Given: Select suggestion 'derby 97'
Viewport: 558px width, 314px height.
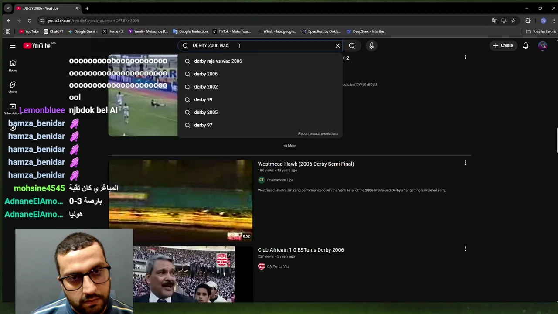Looking at the screenshot, I should pos(260,125).
